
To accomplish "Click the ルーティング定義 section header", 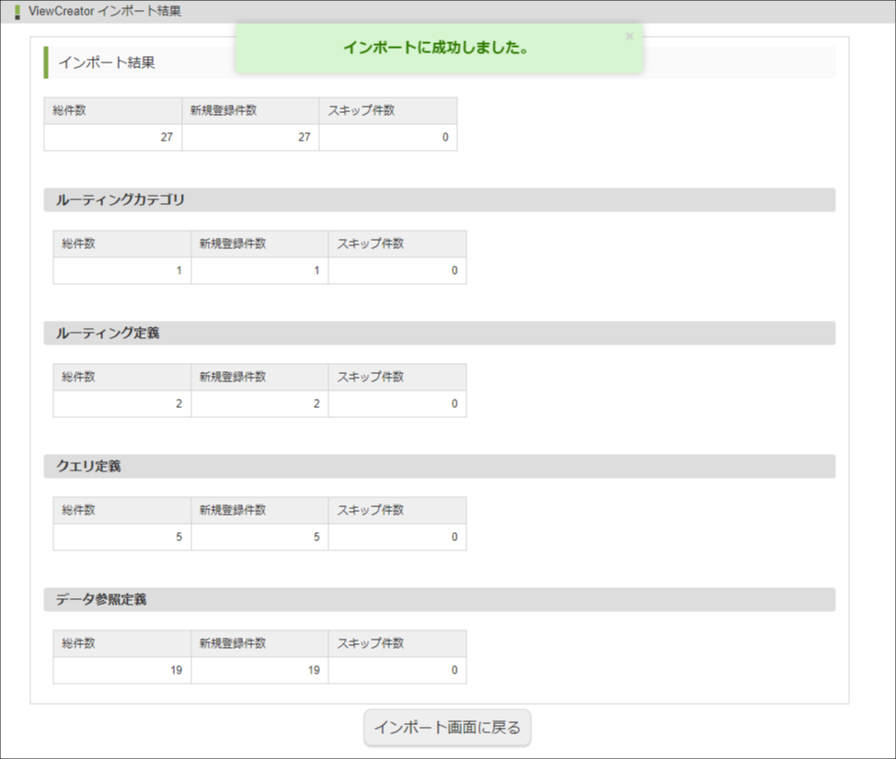I will pyautogui.click(x=440, y=333).
